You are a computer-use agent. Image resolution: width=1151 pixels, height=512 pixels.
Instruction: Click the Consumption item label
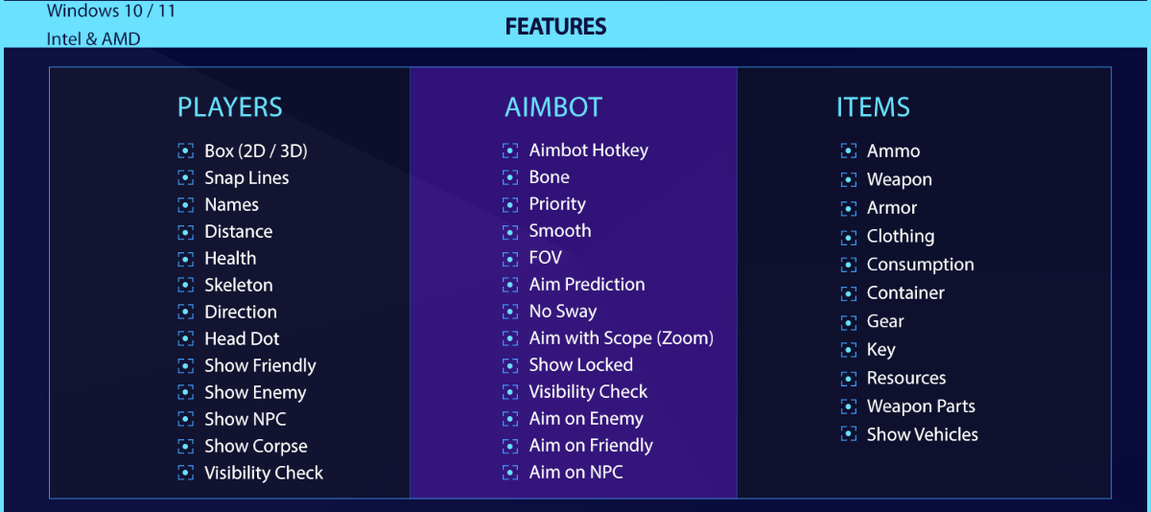click(x=920, y=265)
